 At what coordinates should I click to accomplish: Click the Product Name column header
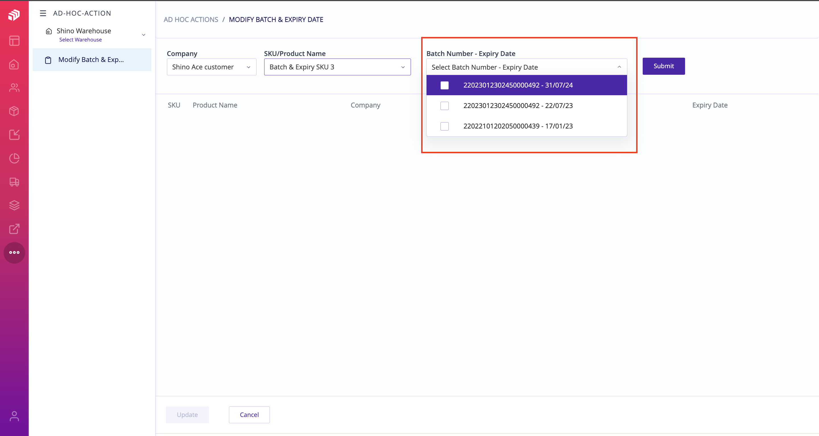215,105
